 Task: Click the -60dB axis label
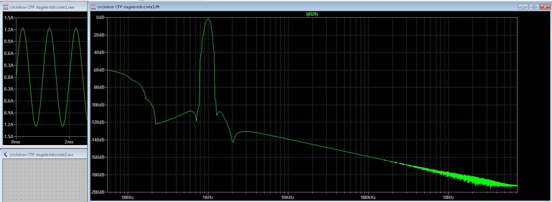pyautogui.click(x=99, y=70)
